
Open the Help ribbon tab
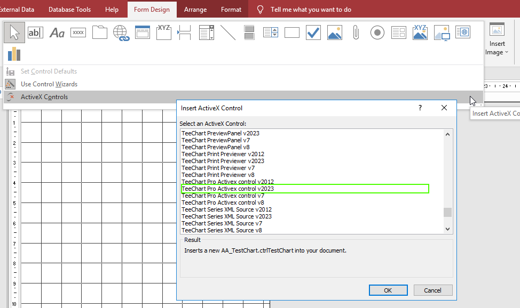tap(112, 9)
